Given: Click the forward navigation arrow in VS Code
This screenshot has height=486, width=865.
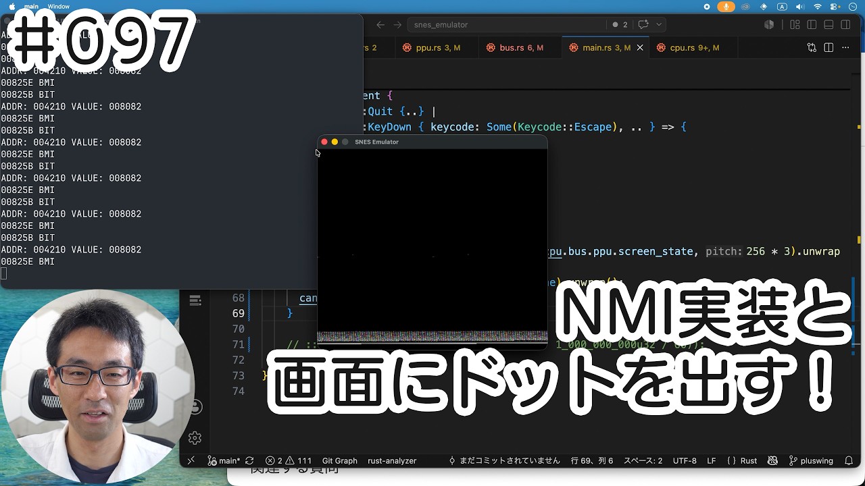Looking at the screenshot, I should coord(398,24).
